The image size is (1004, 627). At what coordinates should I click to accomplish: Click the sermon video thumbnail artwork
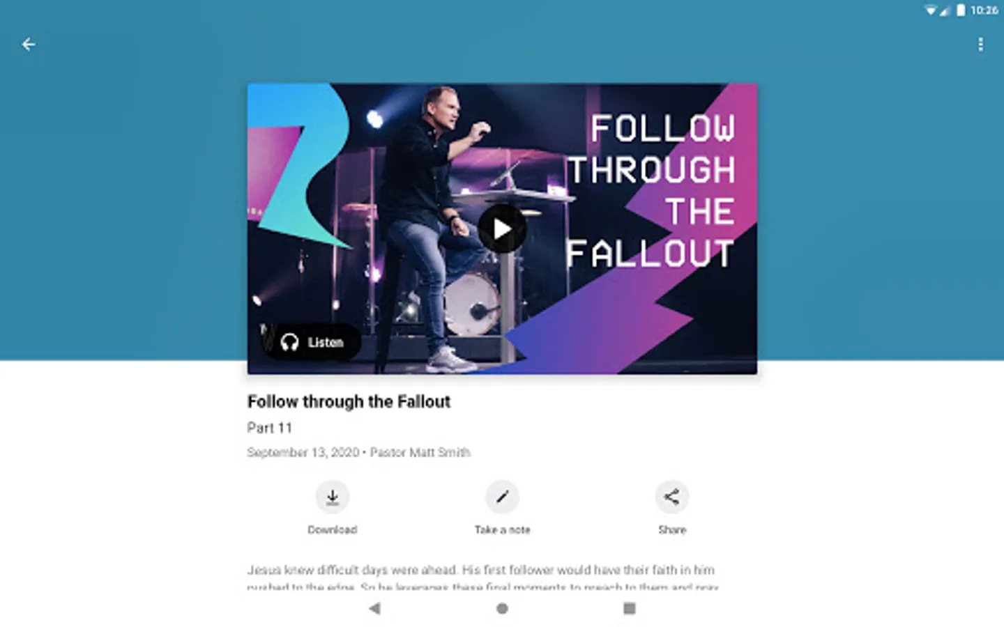[x=502, y=229]
